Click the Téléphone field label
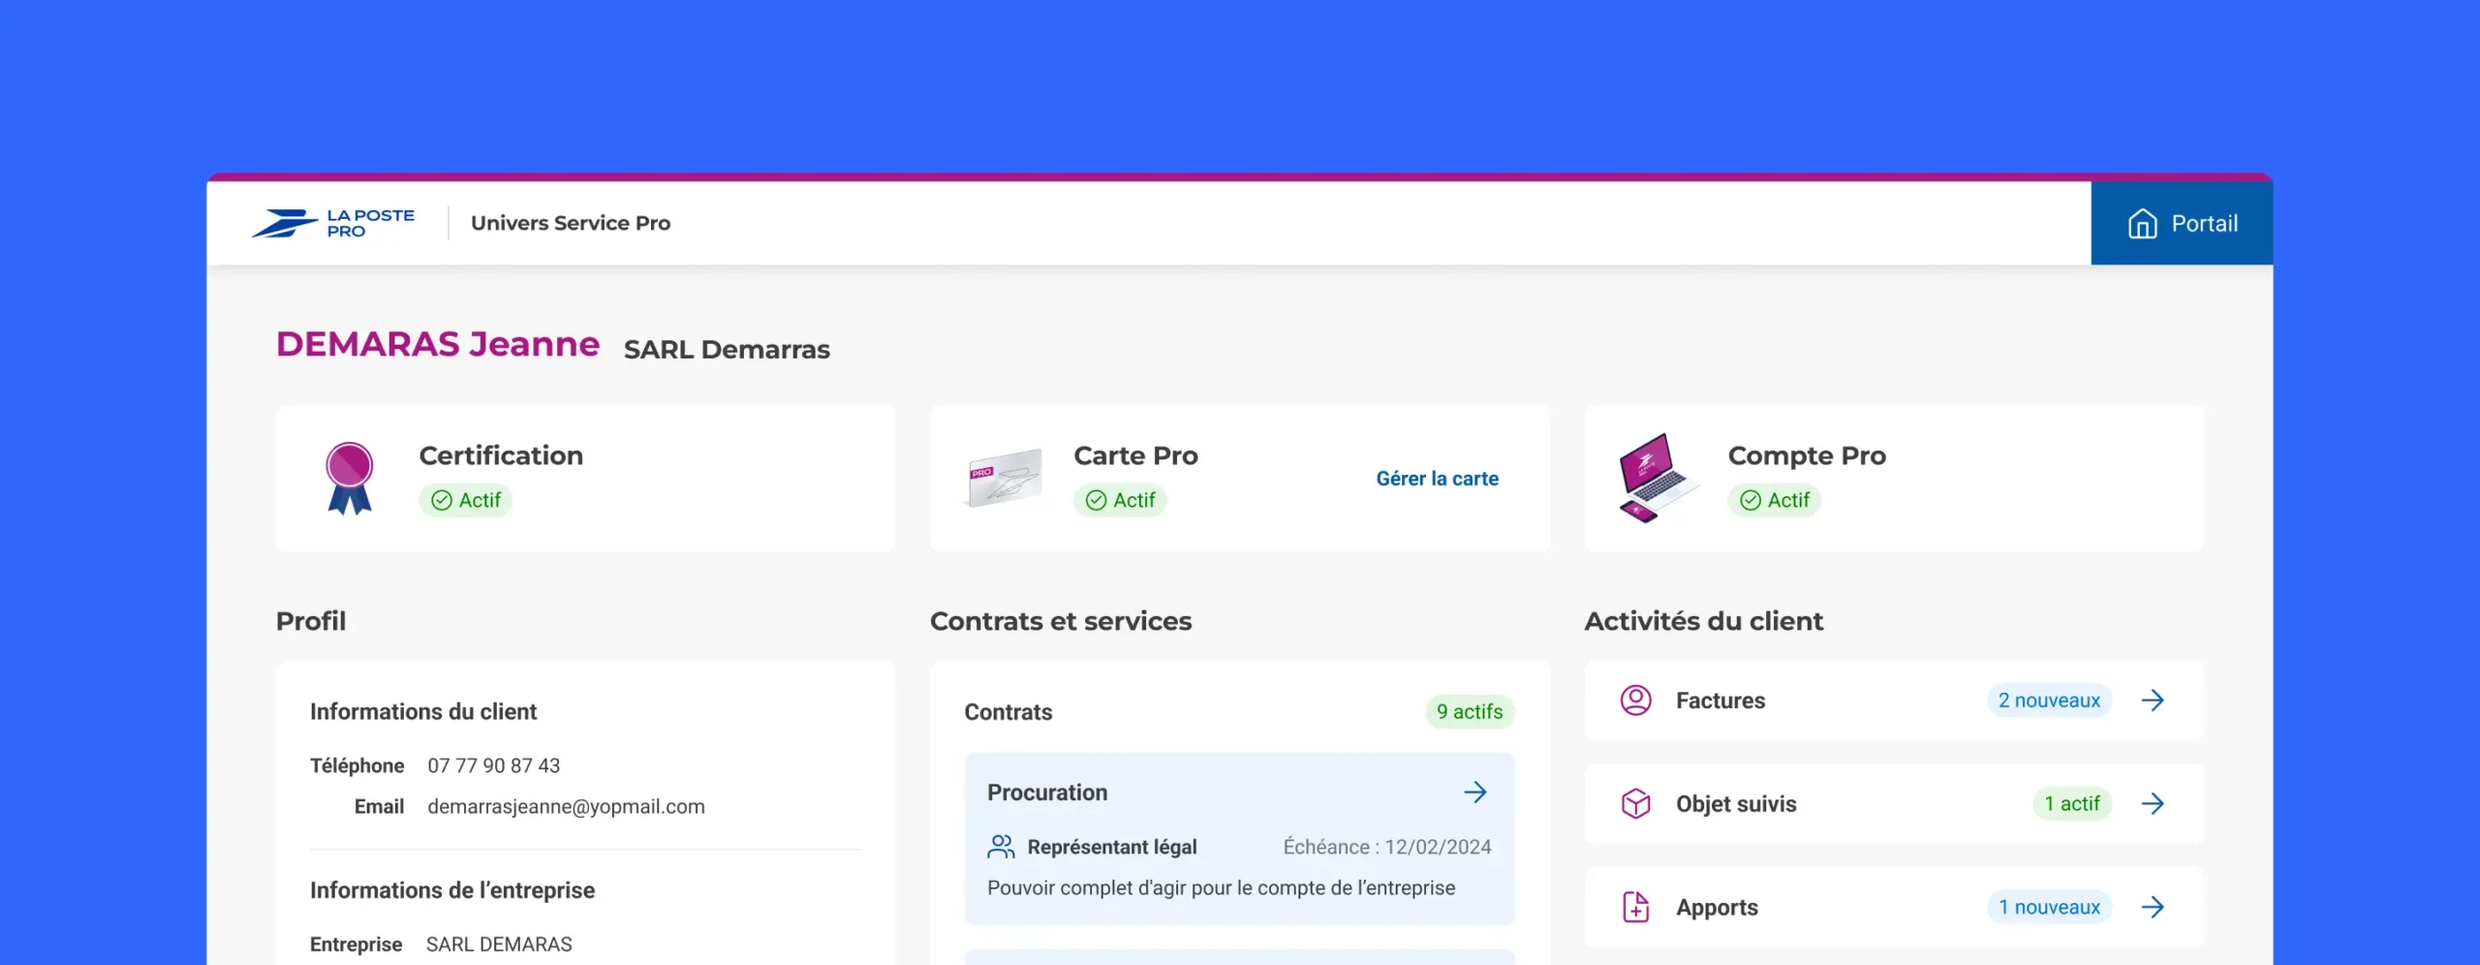Viewport: 2480px width, 965px height. point(356,765)
